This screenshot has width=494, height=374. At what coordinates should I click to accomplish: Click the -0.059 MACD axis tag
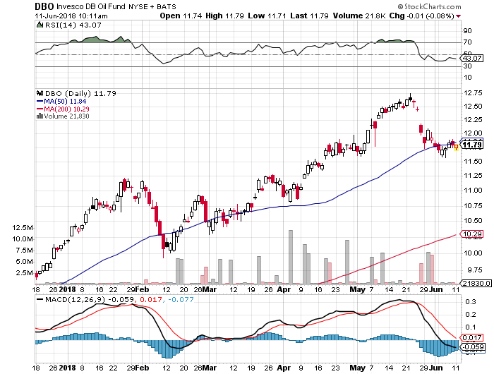(x=472, y=347)
